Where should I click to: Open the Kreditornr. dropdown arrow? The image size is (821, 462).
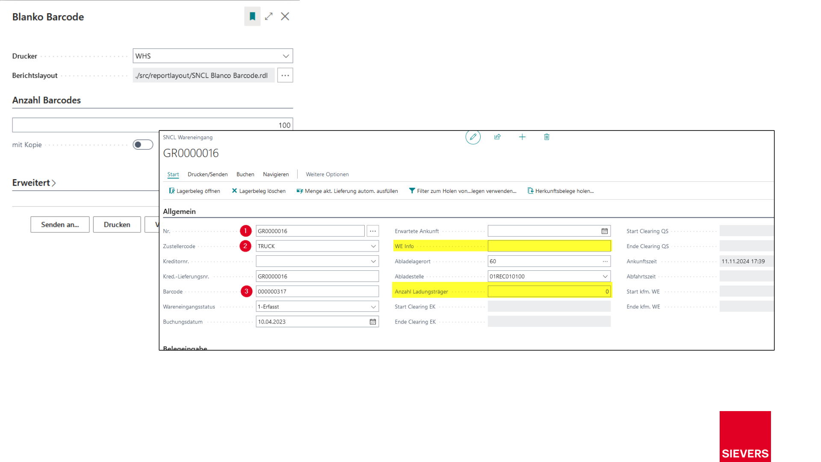[373, 261]
